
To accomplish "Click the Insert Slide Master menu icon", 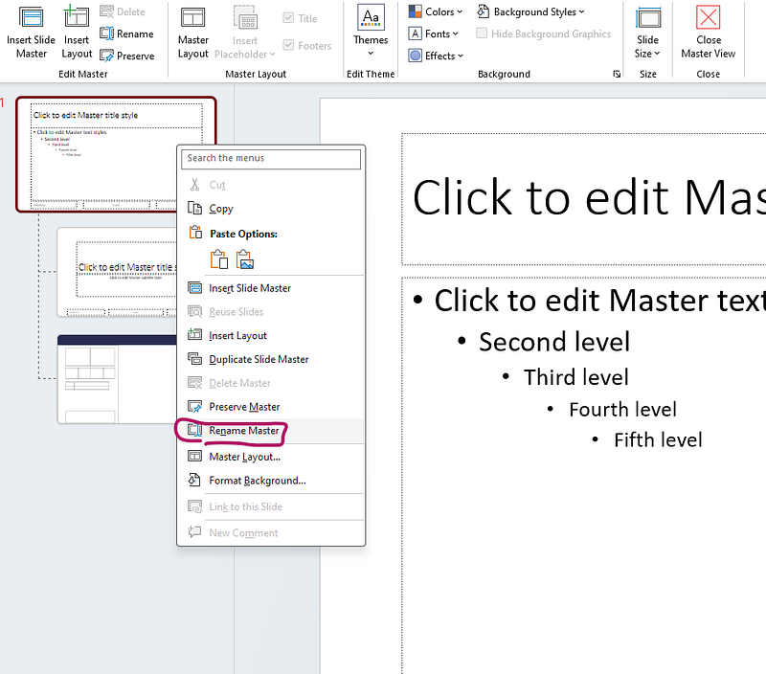I will 195,287.
